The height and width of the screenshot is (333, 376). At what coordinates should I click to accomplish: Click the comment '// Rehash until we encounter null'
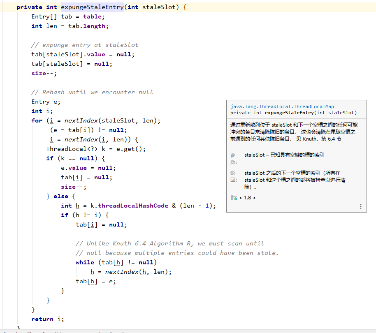(92, 92)
